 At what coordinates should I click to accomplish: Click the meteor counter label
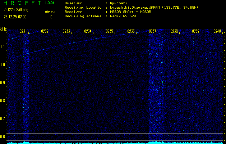click(50, 12)
